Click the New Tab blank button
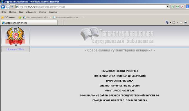 pyautogui.click(x=60, y=23)
